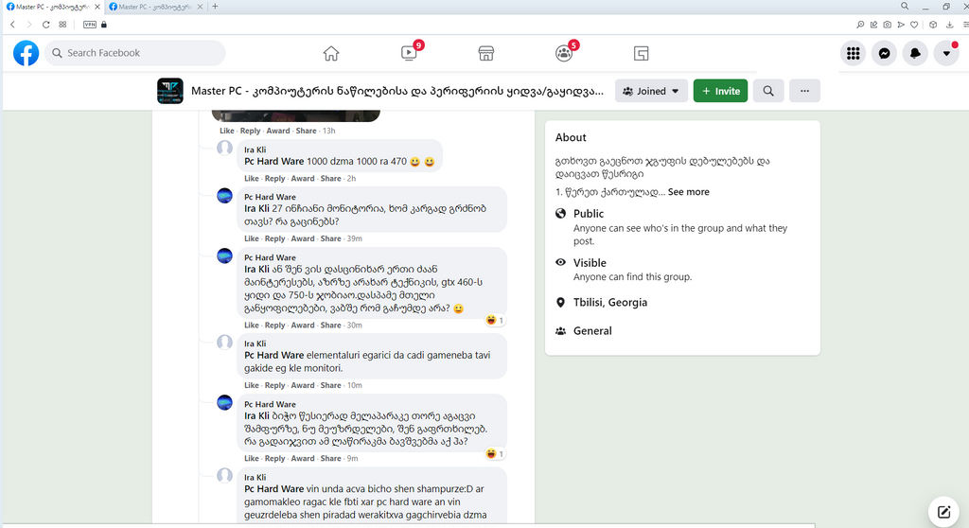
Task: Open Ira Kli name on 1000 dzma comment
Action: (255, 150)
